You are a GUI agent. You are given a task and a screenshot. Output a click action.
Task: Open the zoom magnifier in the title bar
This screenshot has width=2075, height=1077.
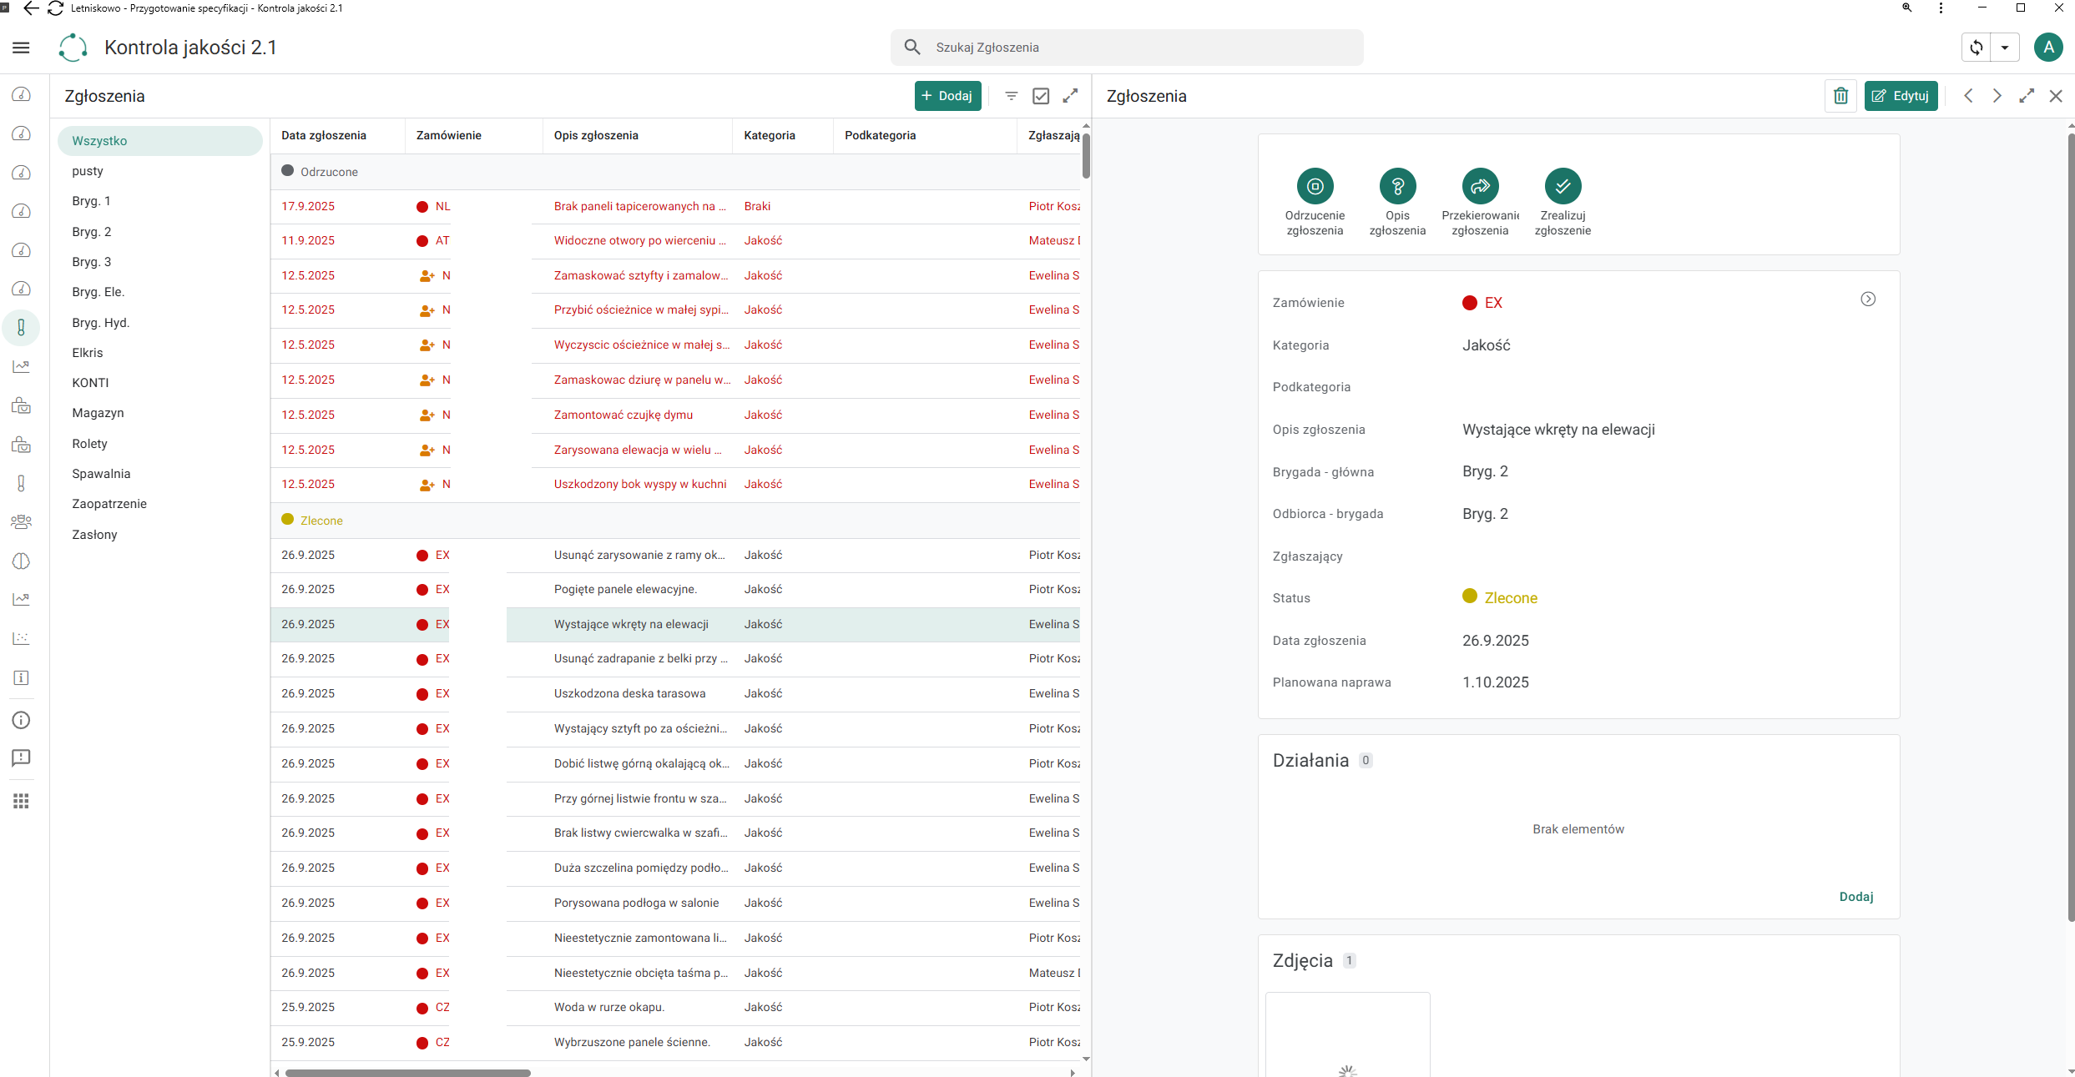pyautogui.click(x=1907, y=8)
